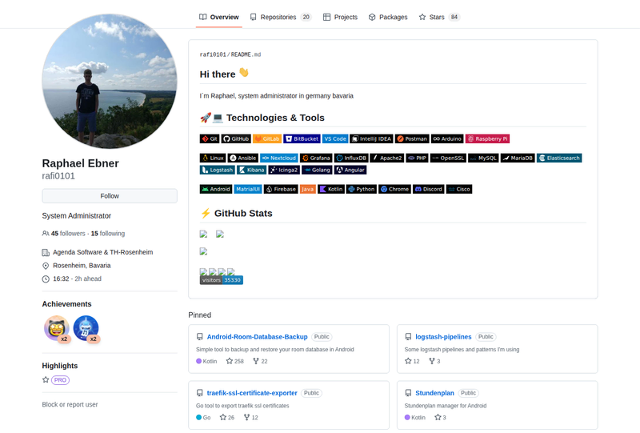The image size is (640, 433).
Task: Open the Stundenplan repository
Action: [x=434, y=393]
